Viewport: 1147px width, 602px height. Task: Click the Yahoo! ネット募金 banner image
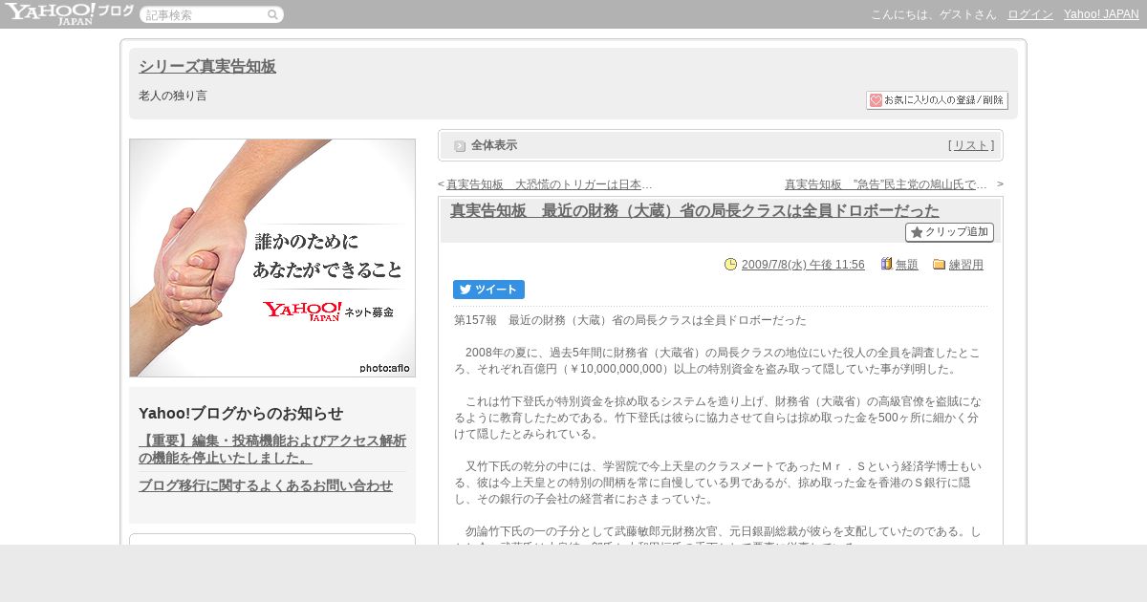pyautogui.click(x=272, y=258)
